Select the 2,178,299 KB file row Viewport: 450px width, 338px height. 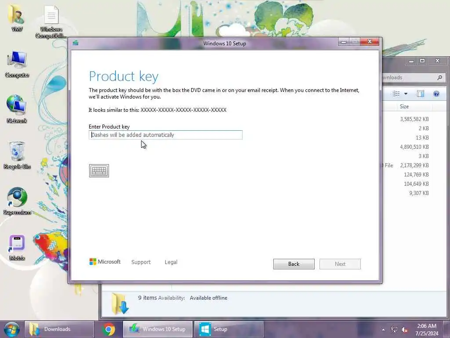pyautogui.click(x=414, y=165)
